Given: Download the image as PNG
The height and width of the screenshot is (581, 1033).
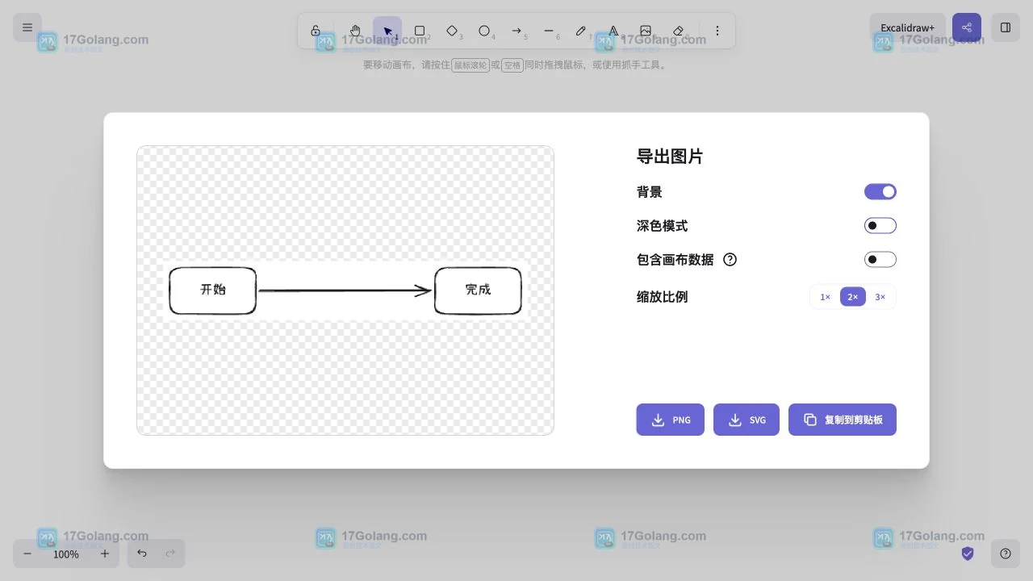Looking at the screenshot, I should point(671,420).
